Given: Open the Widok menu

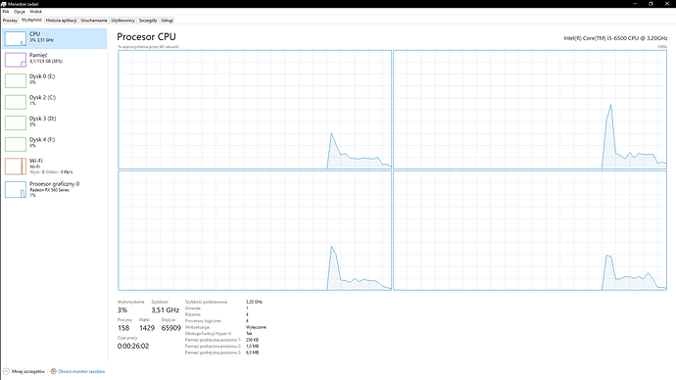Looking at the screenshot, I should pos(36,12).
